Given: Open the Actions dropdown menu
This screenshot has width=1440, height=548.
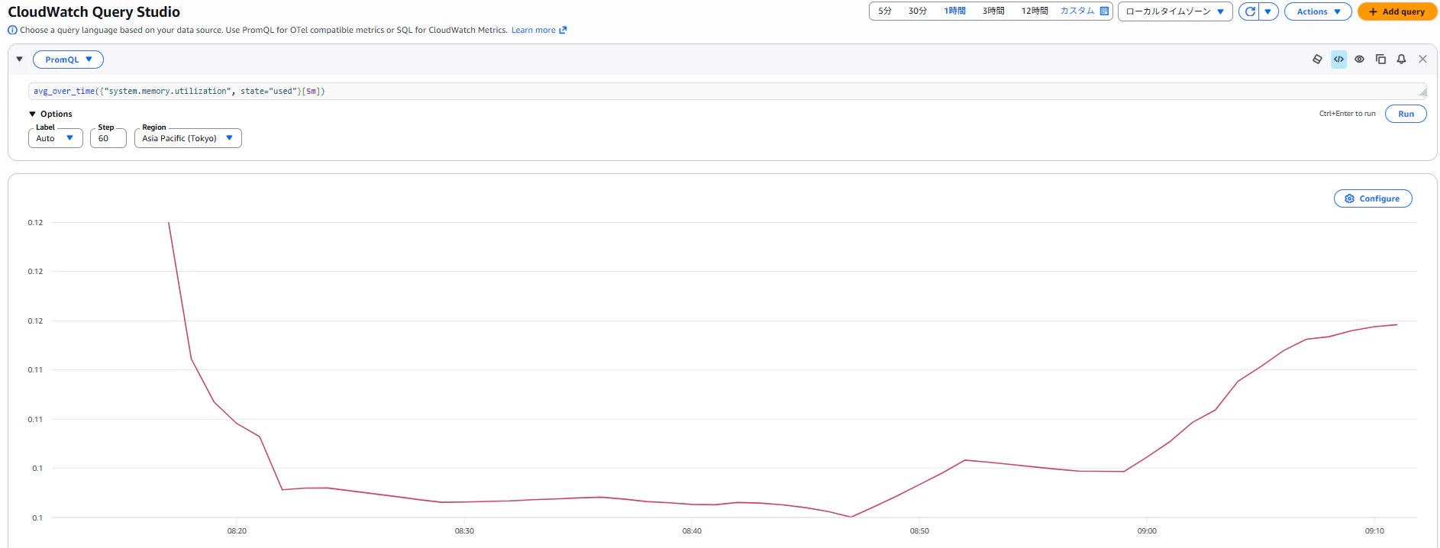Looking at the screenshot, I should 1318,11.
